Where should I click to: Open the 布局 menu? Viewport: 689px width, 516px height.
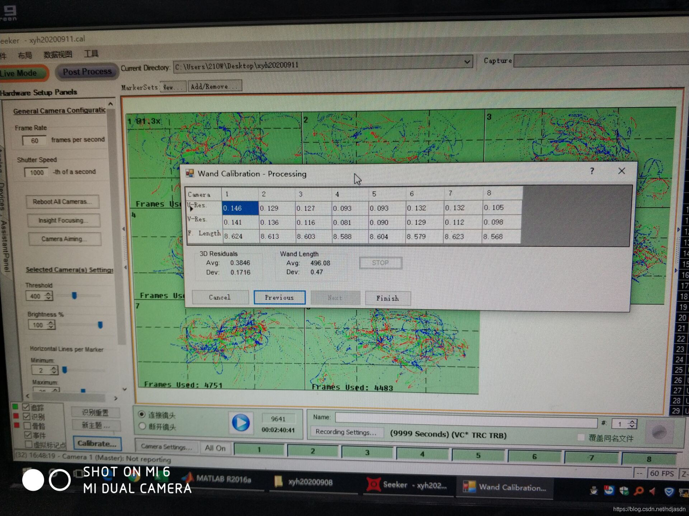[x=25, y=55]
